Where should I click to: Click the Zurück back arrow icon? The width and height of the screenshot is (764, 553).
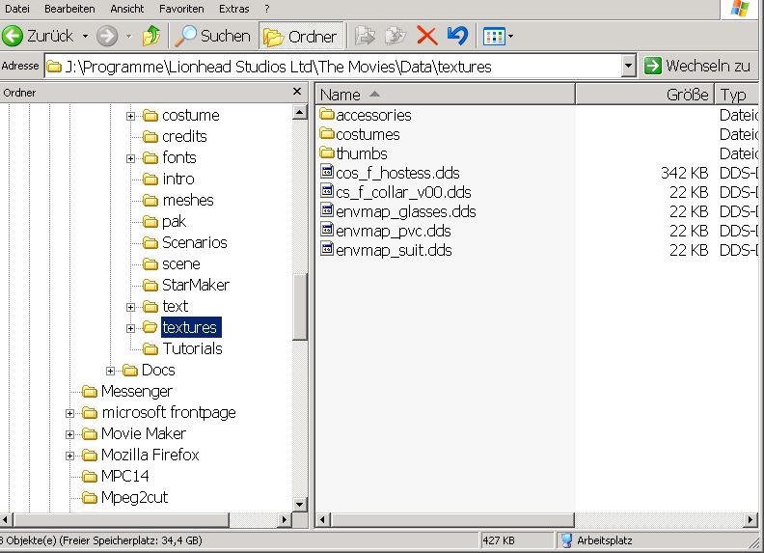tap(14, 37)
